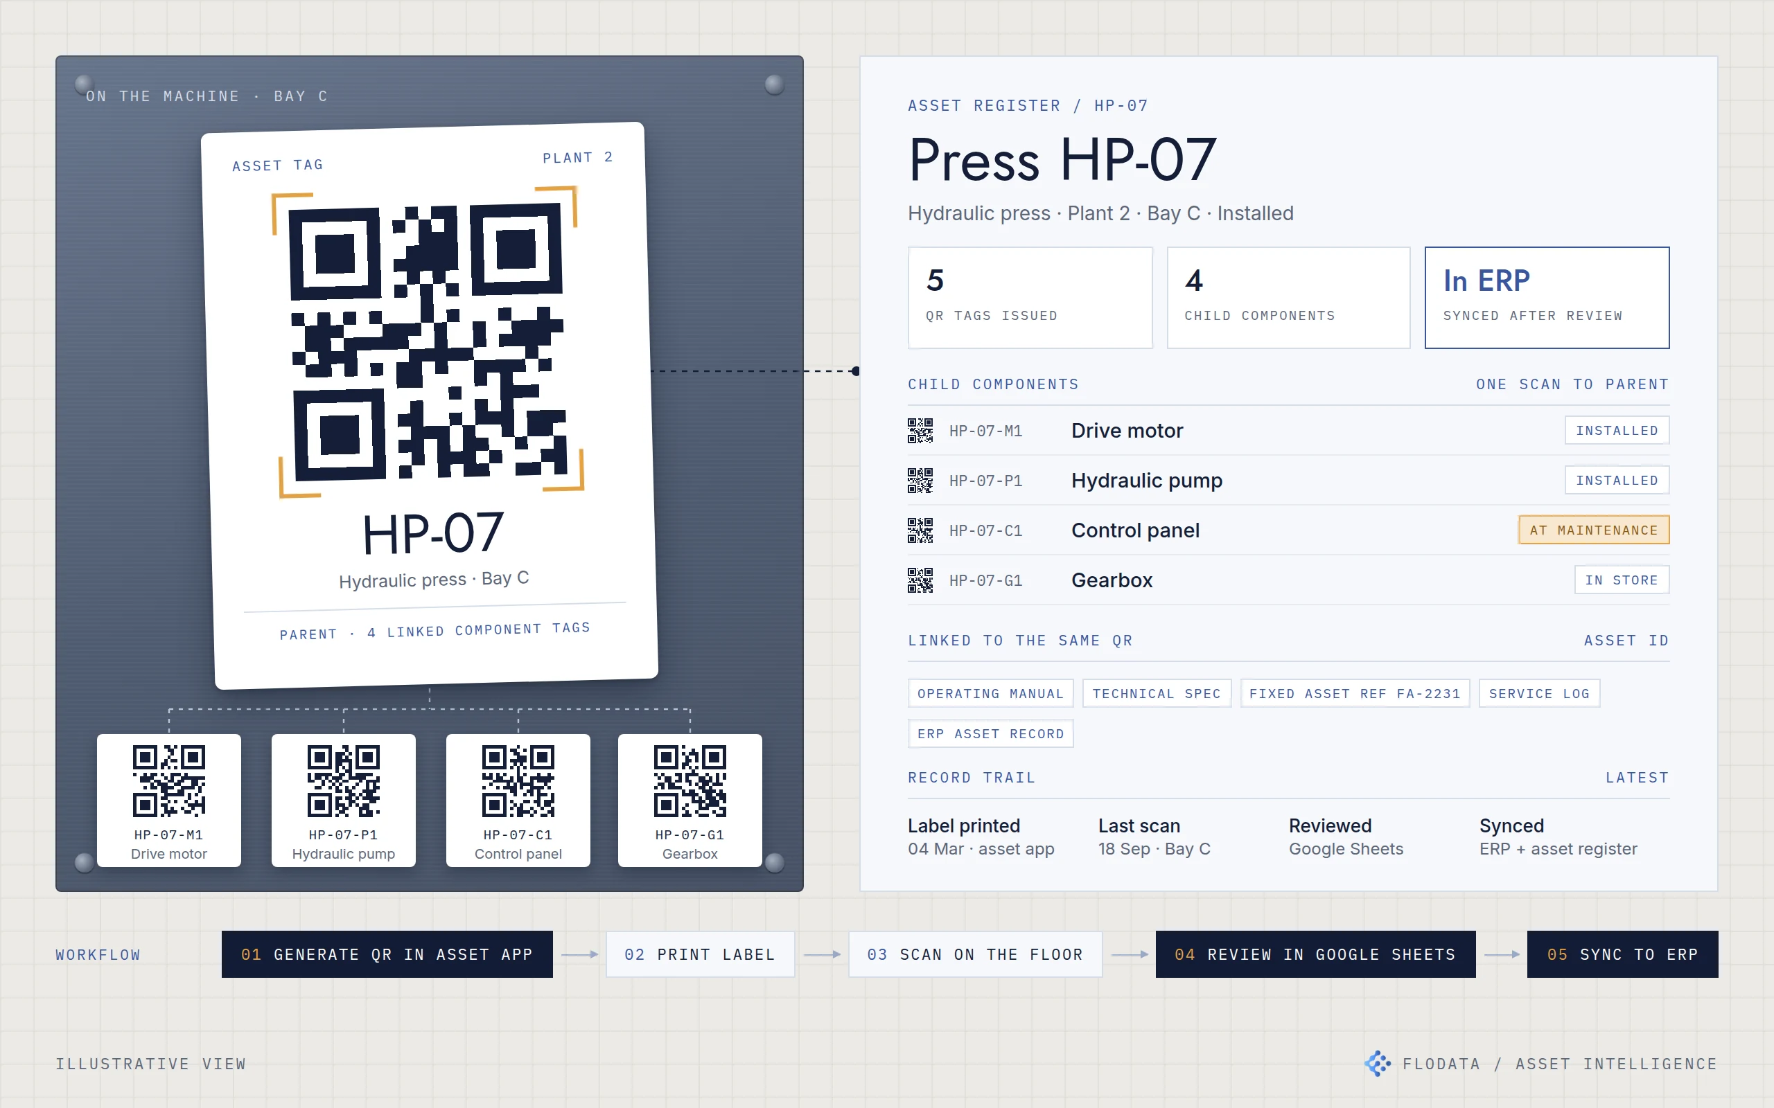
Task: Click the 'One Scan to Parent' label
Action: (x=1572, y=384)
